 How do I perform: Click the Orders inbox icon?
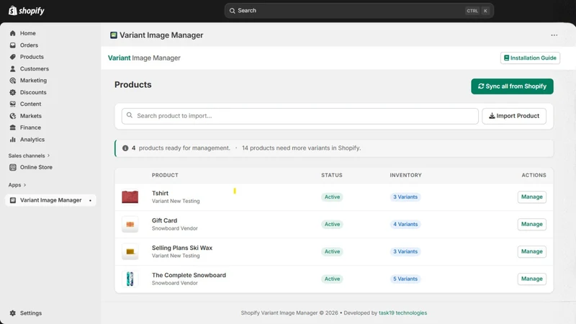coord(13,45)
